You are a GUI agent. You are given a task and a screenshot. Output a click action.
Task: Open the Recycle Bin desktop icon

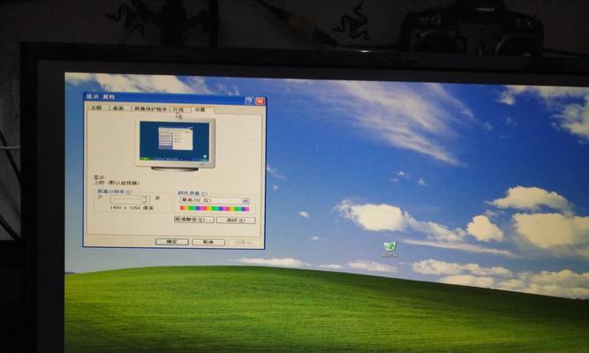coord(390,249)
